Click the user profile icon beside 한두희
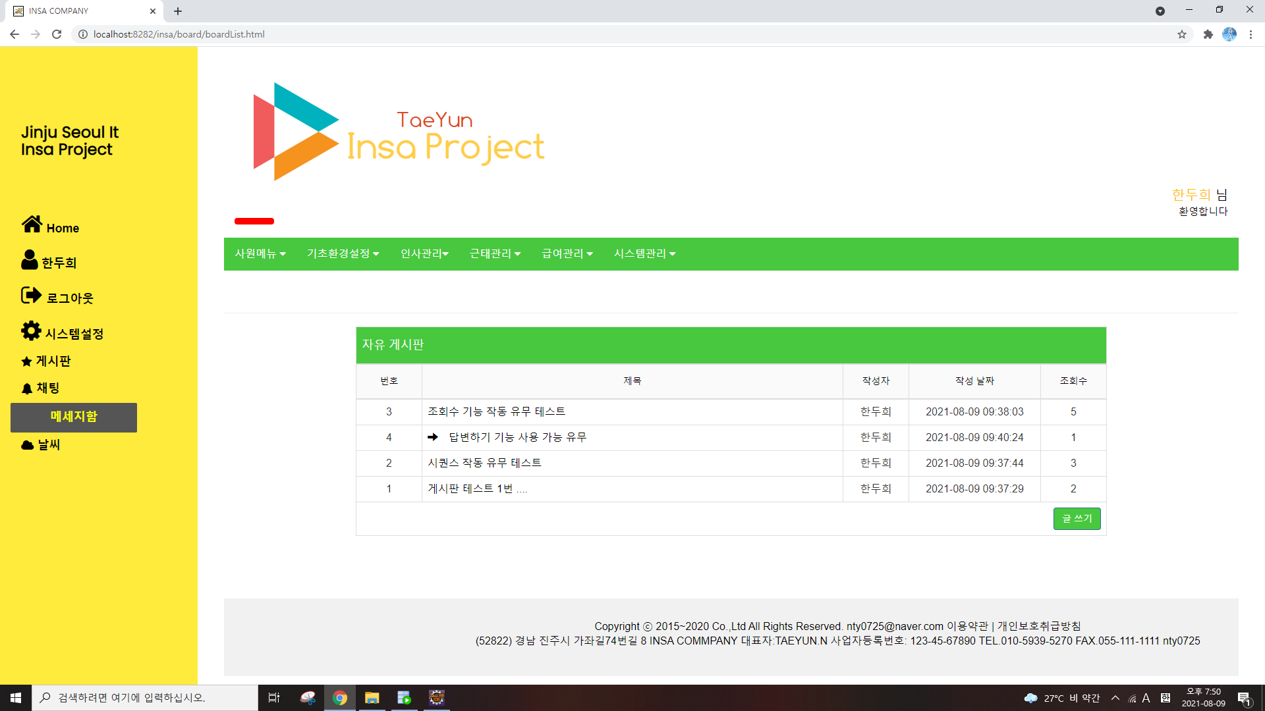This screenshot has width=1265, height=711. pos(29,259)
